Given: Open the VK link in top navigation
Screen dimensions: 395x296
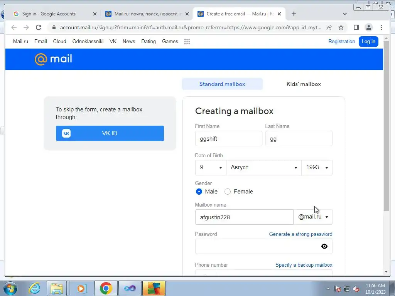Looking at the screenshot, I should (x=113, y=42).
